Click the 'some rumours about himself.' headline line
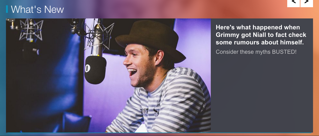The image size is (319, 136). (260, 43)
